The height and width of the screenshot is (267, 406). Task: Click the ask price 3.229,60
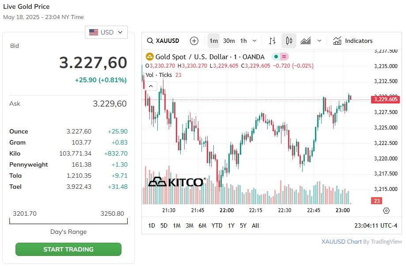110,103
